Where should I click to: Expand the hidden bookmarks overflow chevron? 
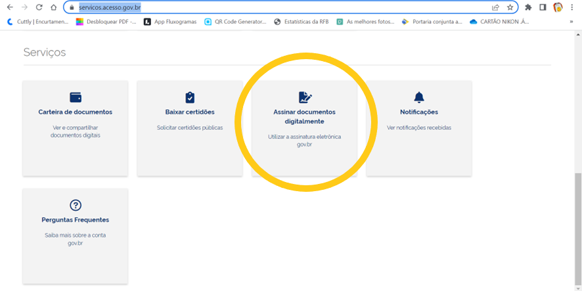(570, 21)
